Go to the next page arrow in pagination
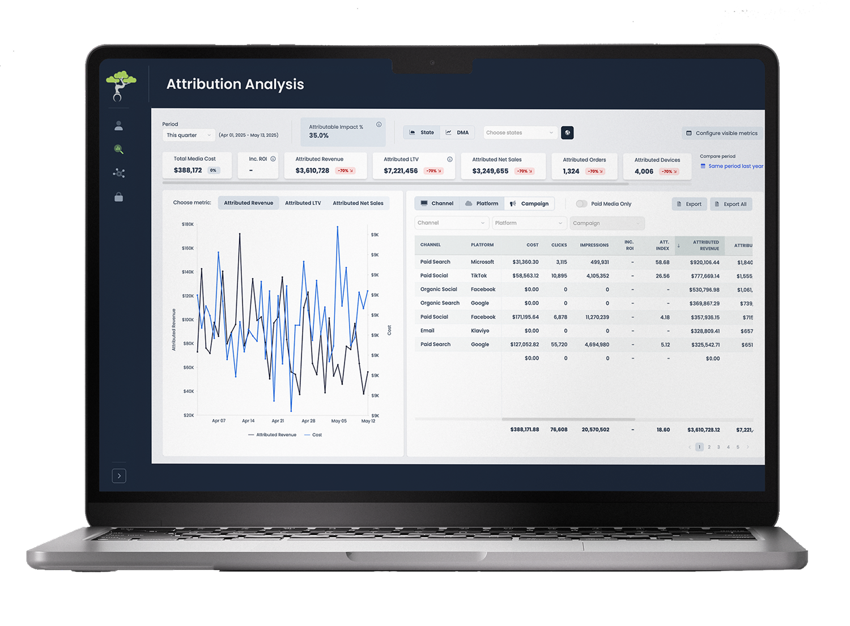The width and height of the screenshot is (850, 626). [748, 447]
